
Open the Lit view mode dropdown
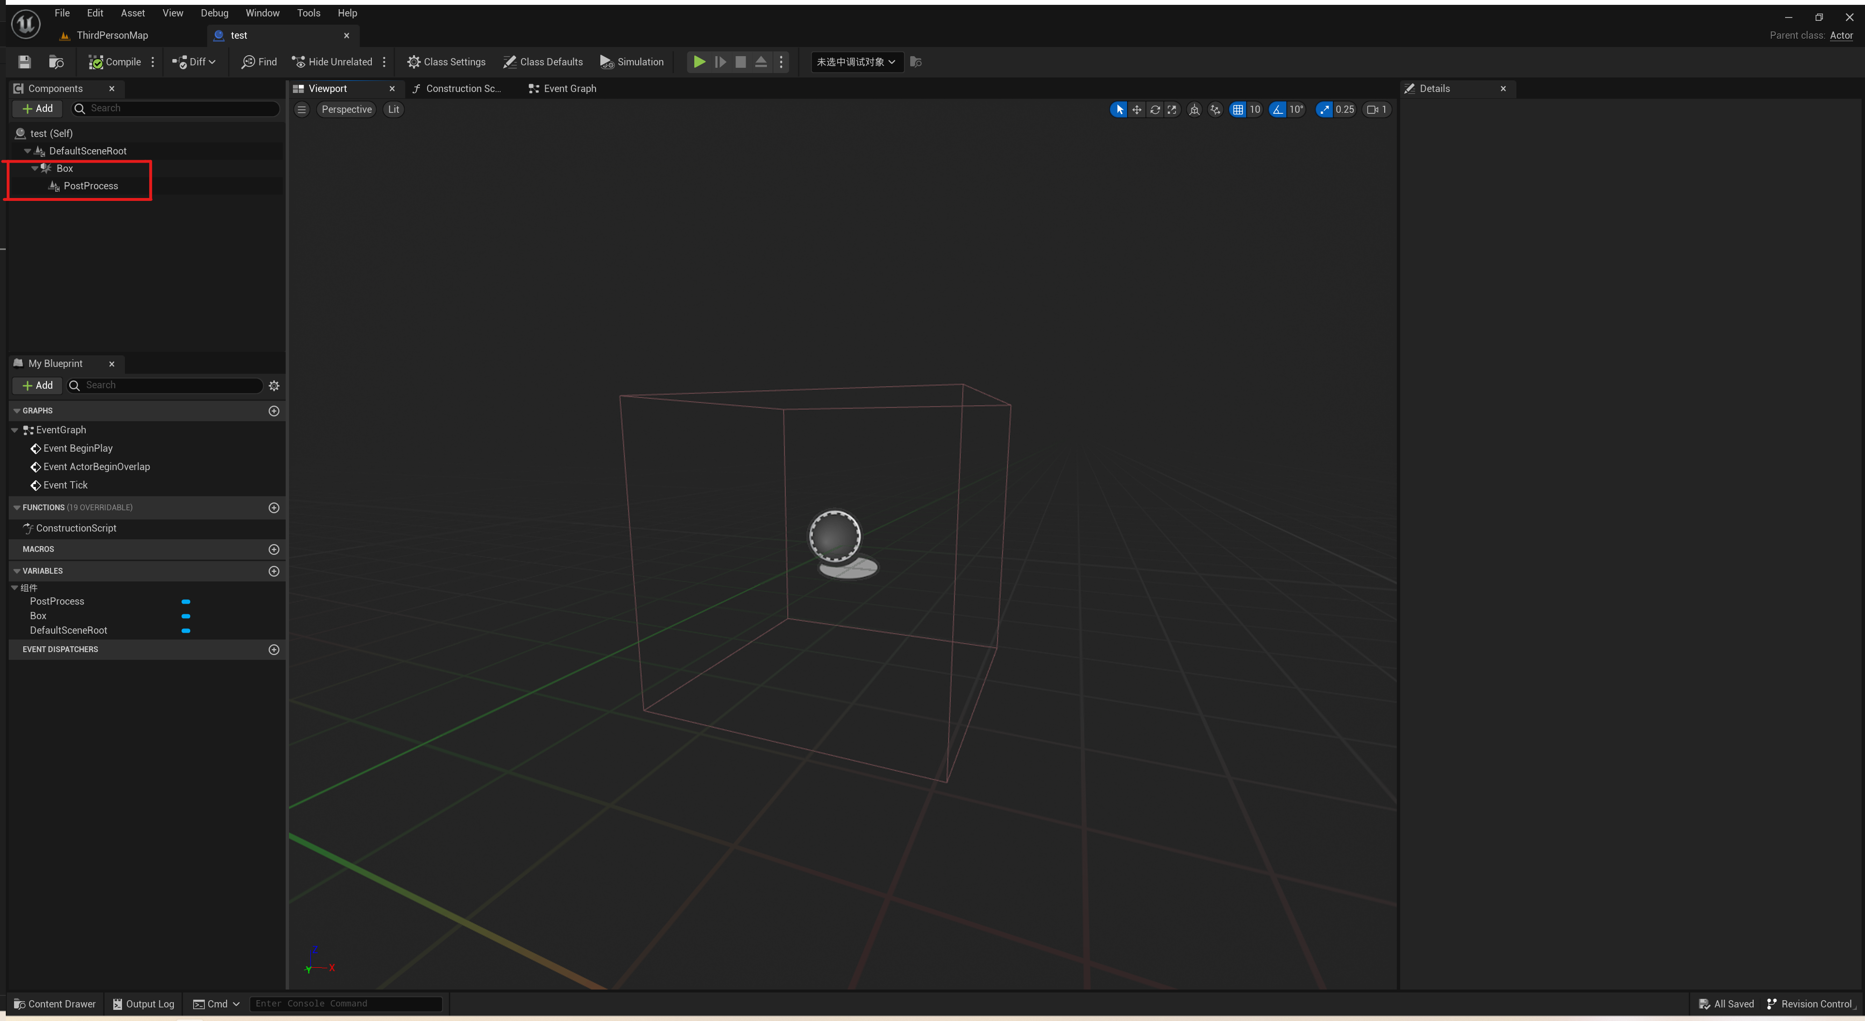tap(393, 110)
